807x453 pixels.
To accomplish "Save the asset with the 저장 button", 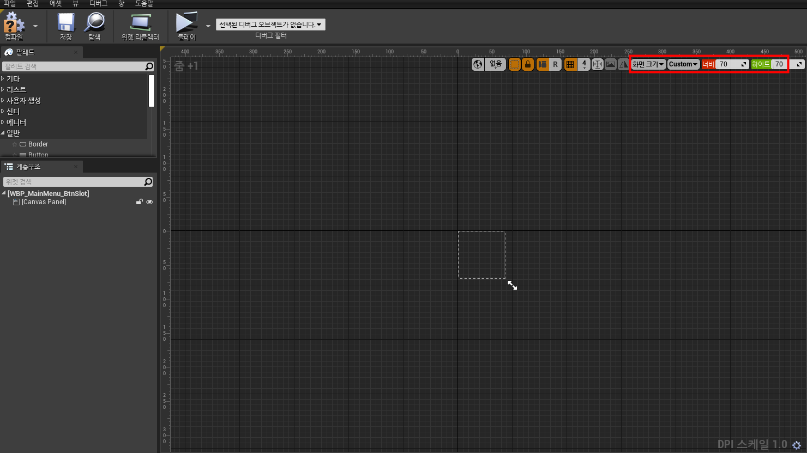I will point(66,26).
